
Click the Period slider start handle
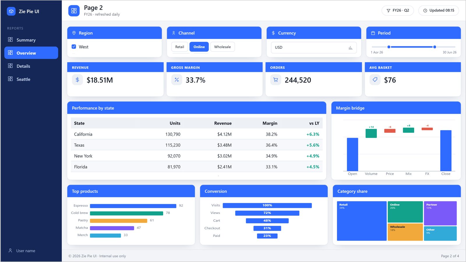pyautogui.click(x=389, y=47)
